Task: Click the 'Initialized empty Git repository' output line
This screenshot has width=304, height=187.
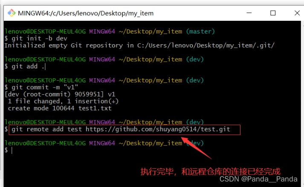Action: [139, 45]
